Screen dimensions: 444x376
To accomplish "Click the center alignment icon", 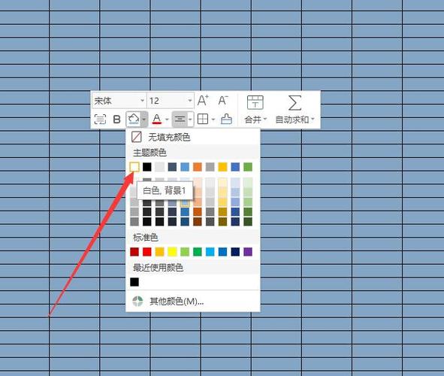I will pyautogui.click(x=180, y=119).
